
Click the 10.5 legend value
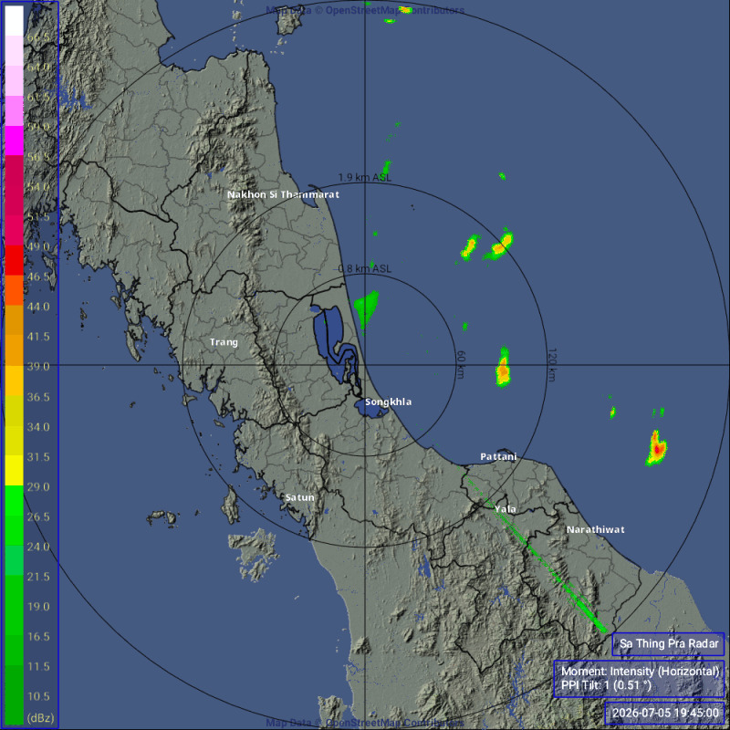point(38,696)
